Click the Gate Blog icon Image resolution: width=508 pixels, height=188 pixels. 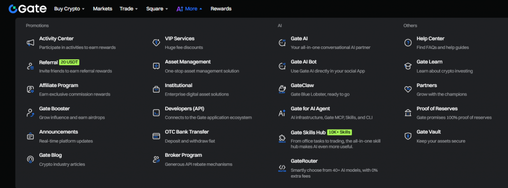pos(30,159)
